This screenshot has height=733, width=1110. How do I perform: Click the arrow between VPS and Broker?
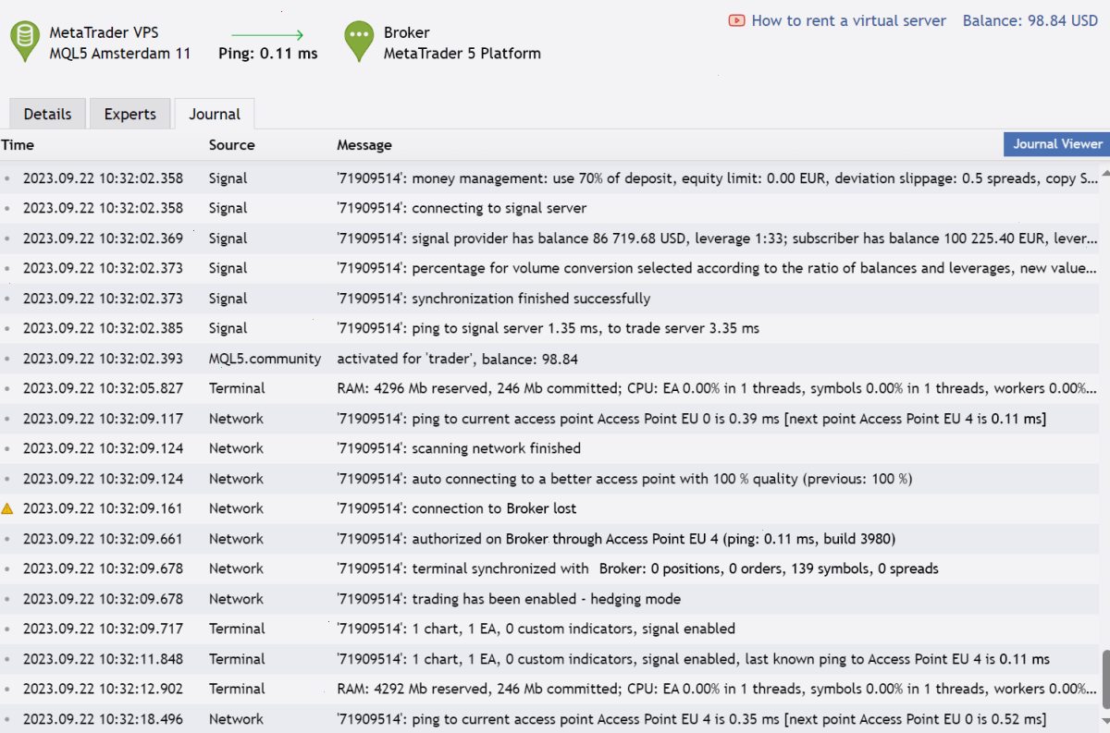click(268, 32)
